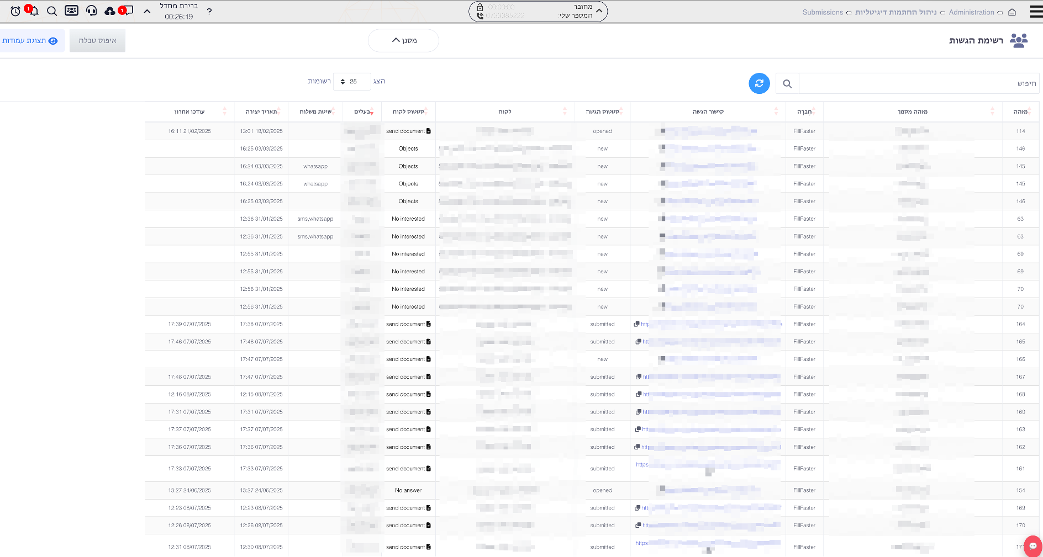This screenshot has height=557, width=1043.
Task: Expand the connected phone status dropdown
Action: (599, 10)
